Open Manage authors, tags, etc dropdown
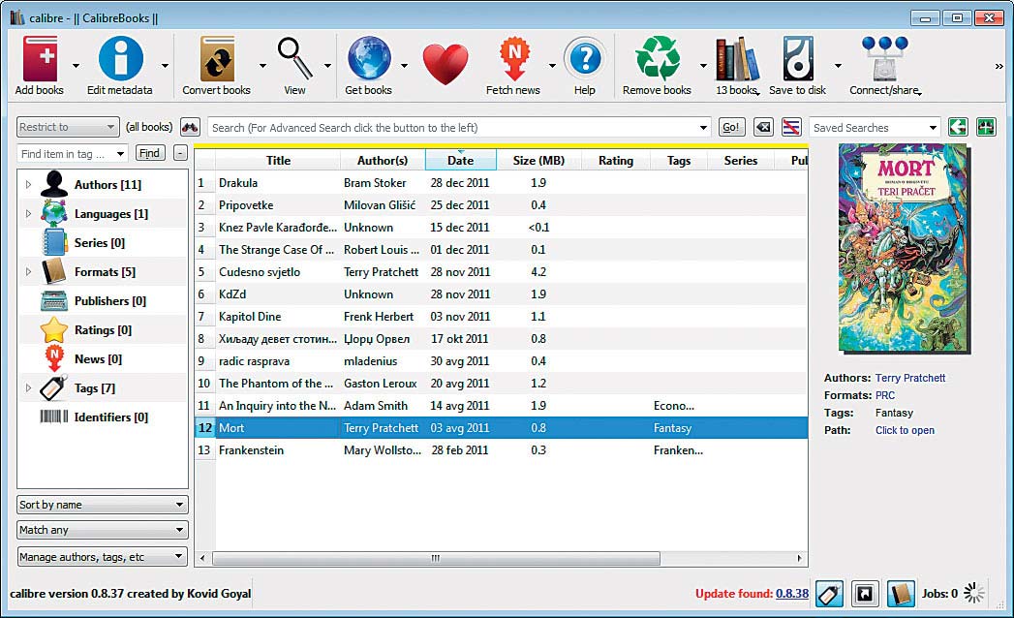1014x618 pixels. tap(103, 557)
